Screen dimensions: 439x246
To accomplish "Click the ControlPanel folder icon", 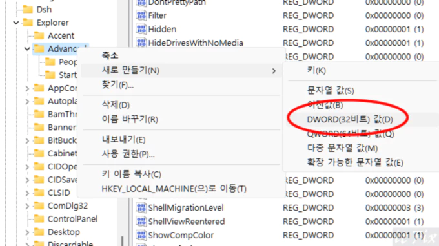I will point(39,219).
